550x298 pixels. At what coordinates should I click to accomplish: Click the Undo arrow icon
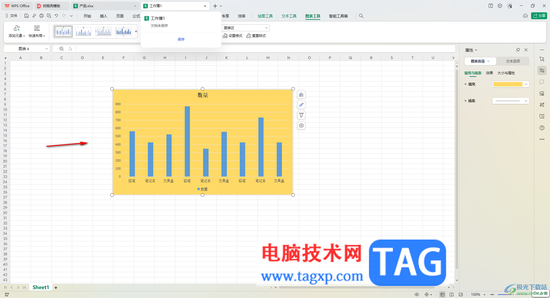click(x=56, y=16)
